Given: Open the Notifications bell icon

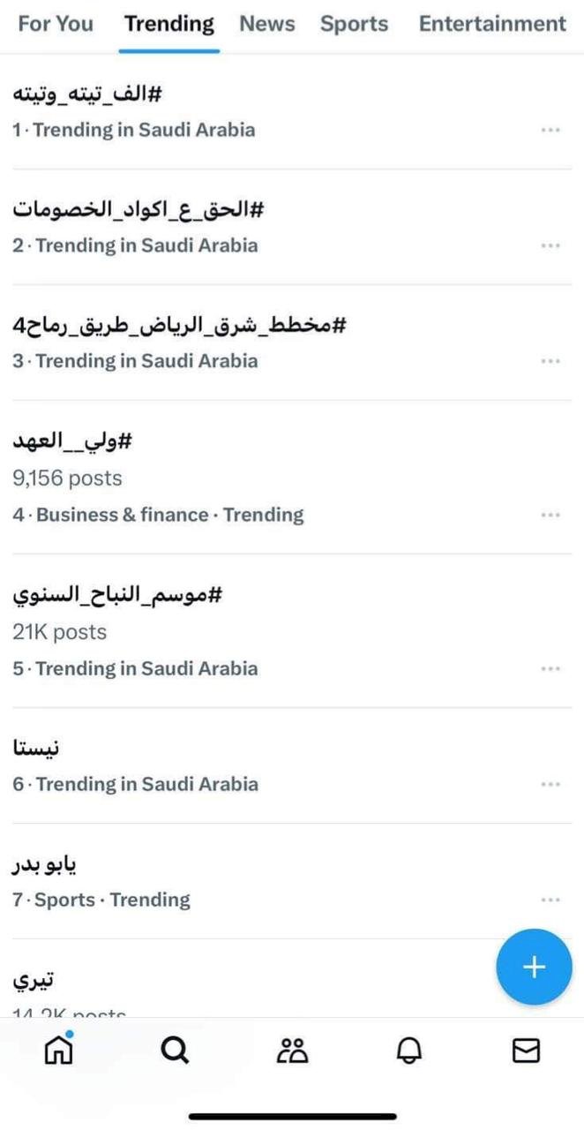Looking at the screenshot, I should pyautogui.click(x=409, y=1050).
